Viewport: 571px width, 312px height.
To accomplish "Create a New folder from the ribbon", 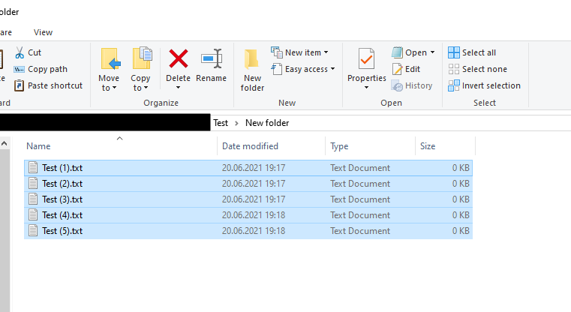I will tap(252, 69).
